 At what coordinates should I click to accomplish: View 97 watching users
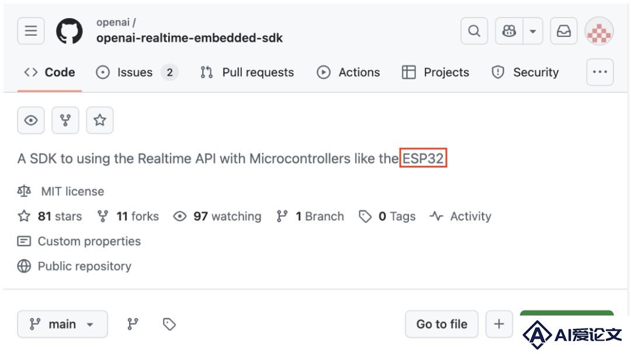click(217, 216)
